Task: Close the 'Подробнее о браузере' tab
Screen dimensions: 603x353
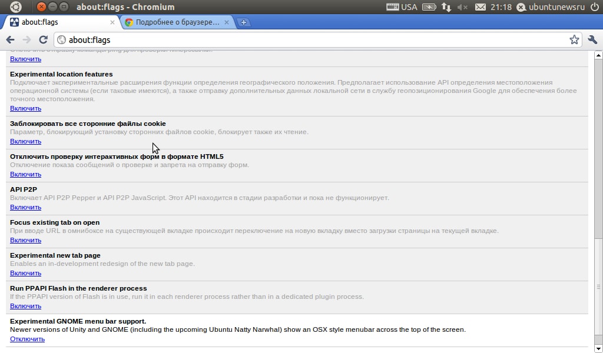Action: 227,22
